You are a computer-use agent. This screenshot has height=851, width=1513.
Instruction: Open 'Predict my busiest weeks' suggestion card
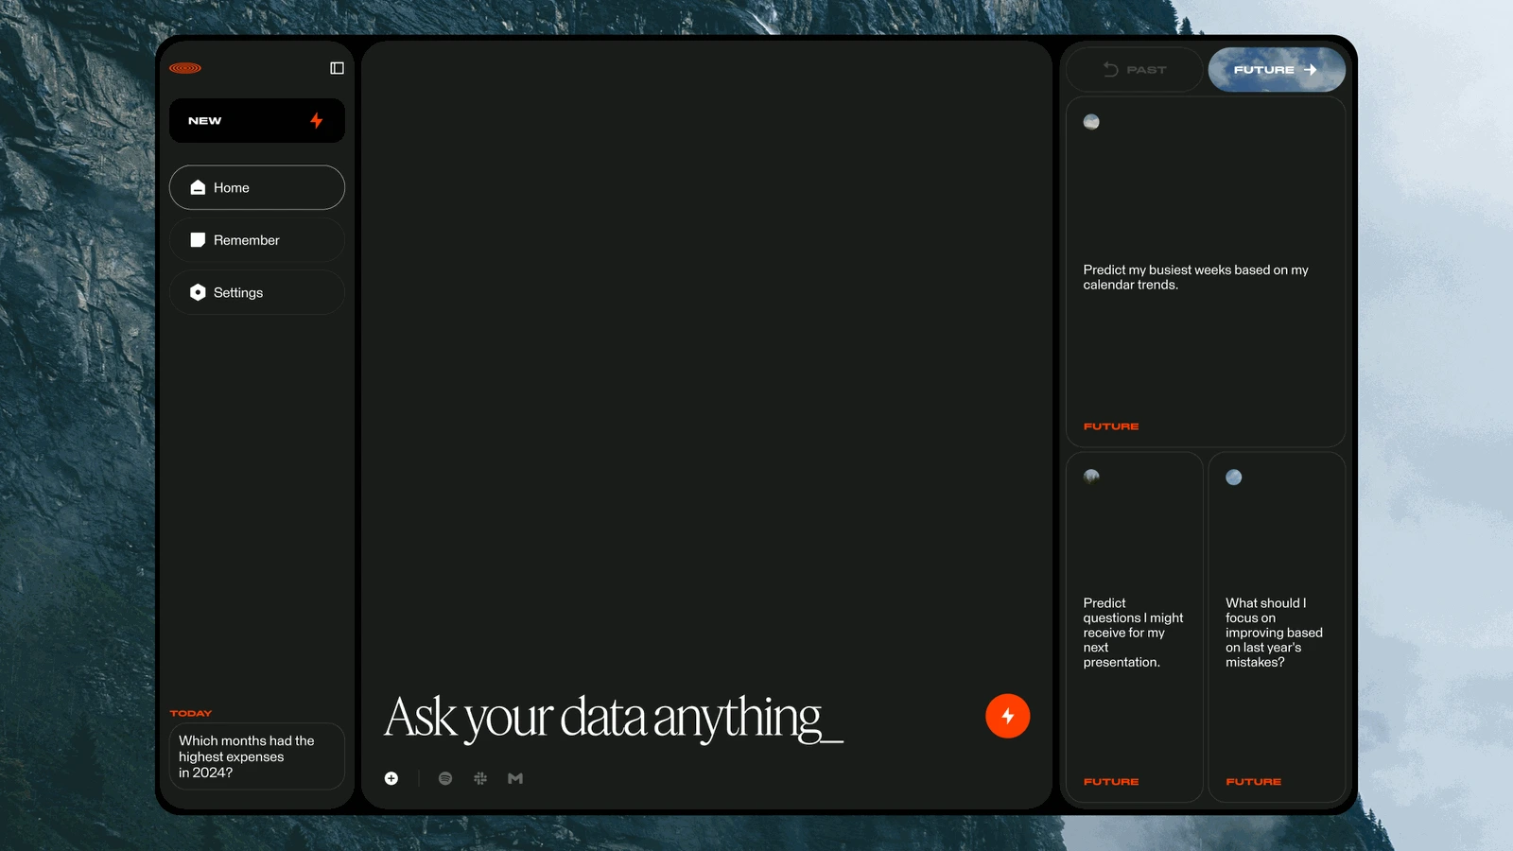pyautogui.click(x=1206, y=272)
